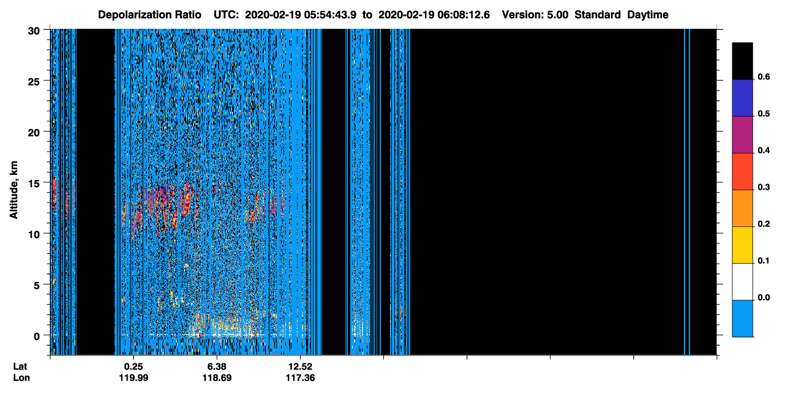Click the colorbar label '0.4'

click(x=764, y=150)
